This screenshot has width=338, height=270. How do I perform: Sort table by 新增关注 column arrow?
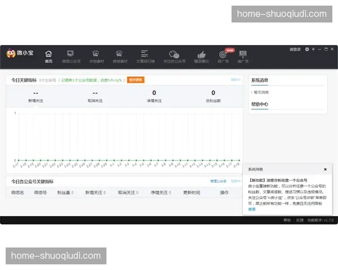coord(105,192)
